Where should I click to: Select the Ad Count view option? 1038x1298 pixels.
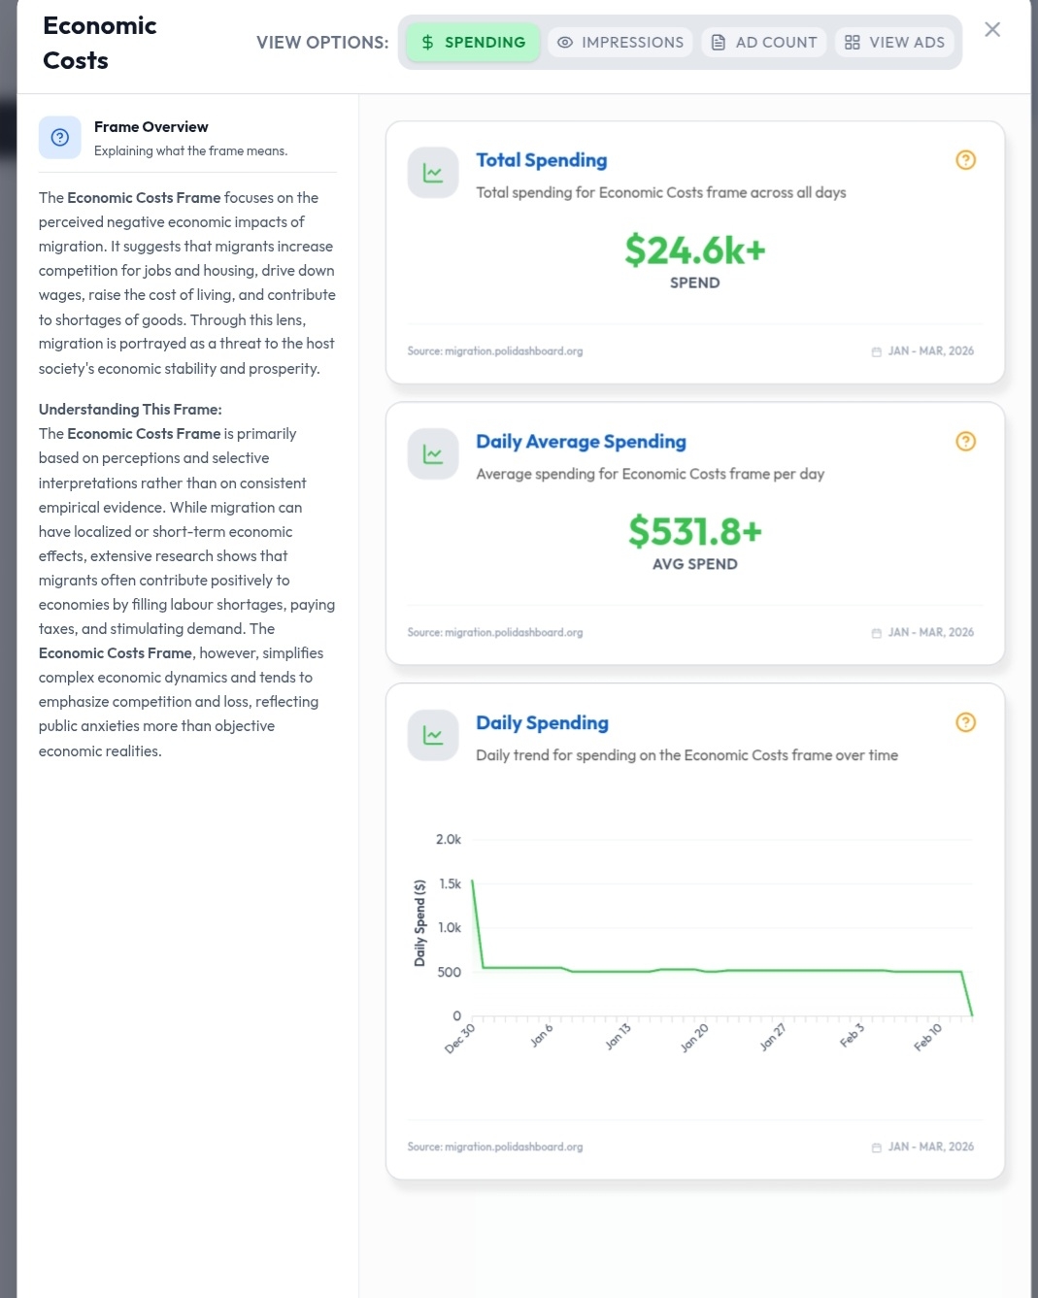coord(764,43)
